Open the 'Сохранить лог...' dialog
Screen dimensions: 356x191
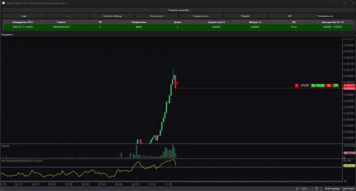click(x=201, y=16)
